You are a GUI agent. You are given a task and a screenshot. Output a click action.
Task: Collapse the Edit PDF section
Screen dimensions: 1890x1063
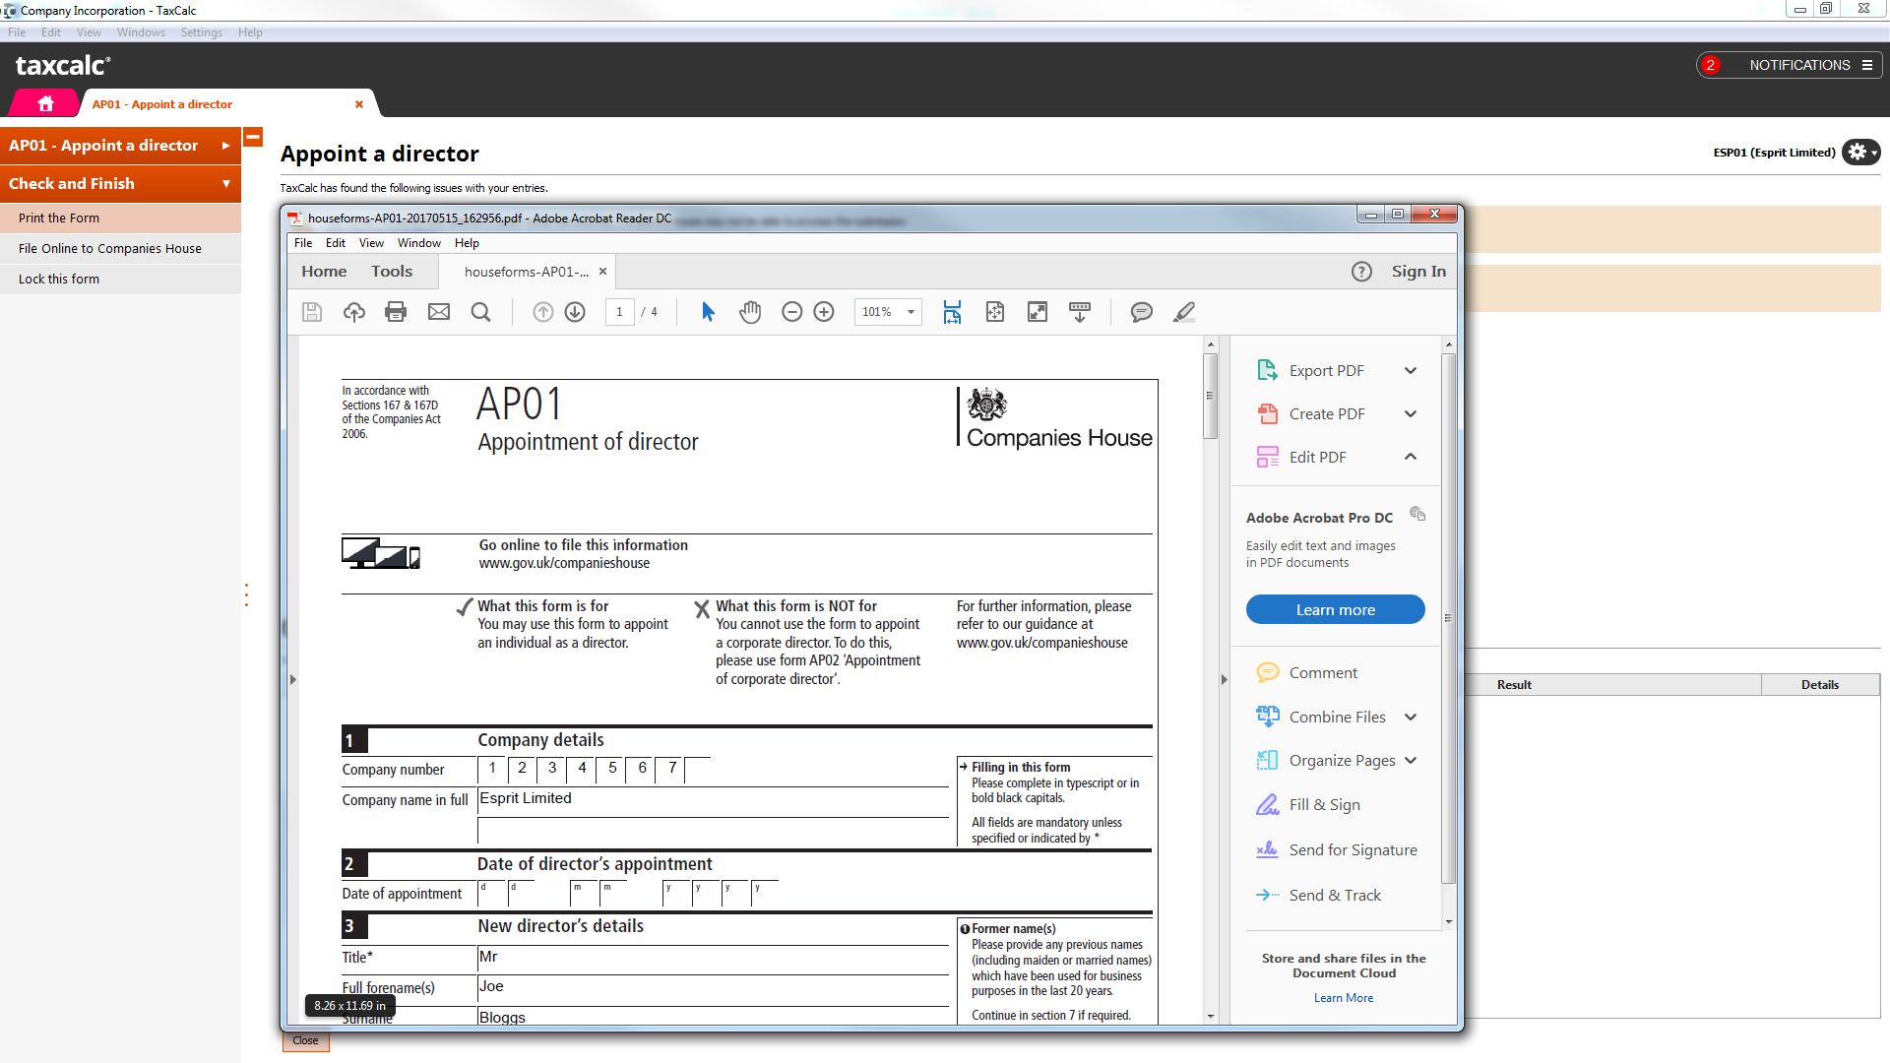click(x=1410, y=457)
